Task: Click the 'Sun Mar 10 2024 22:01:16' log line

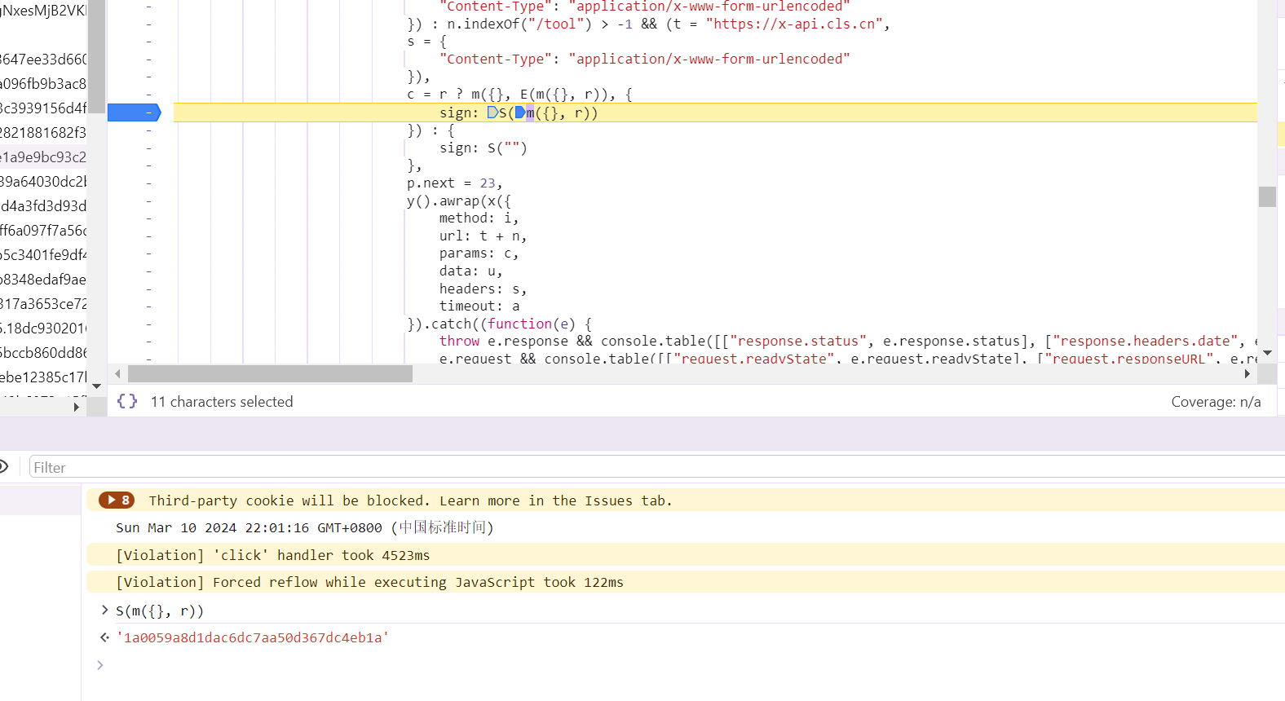Action: click(305, 527)
